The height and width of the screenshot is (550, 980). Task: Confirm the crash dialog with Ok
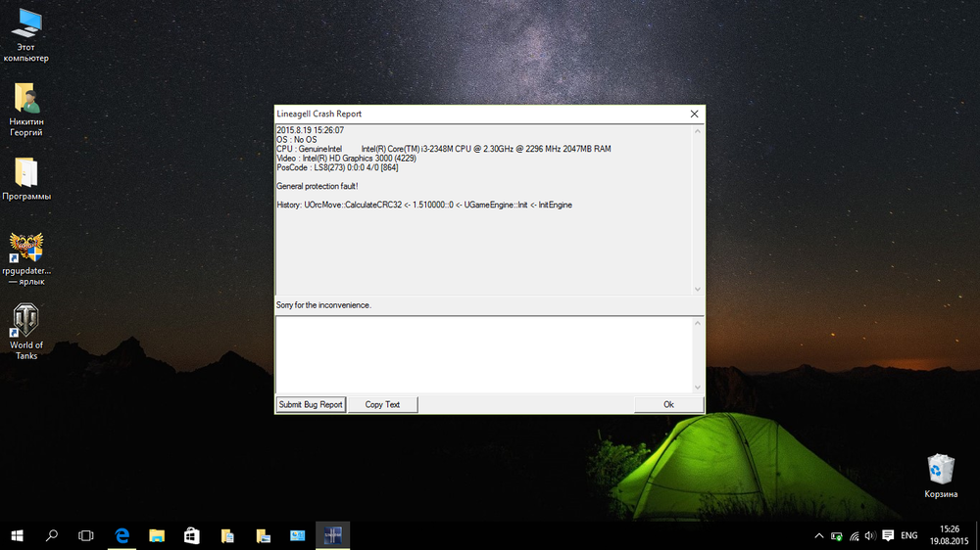[668, 404]
